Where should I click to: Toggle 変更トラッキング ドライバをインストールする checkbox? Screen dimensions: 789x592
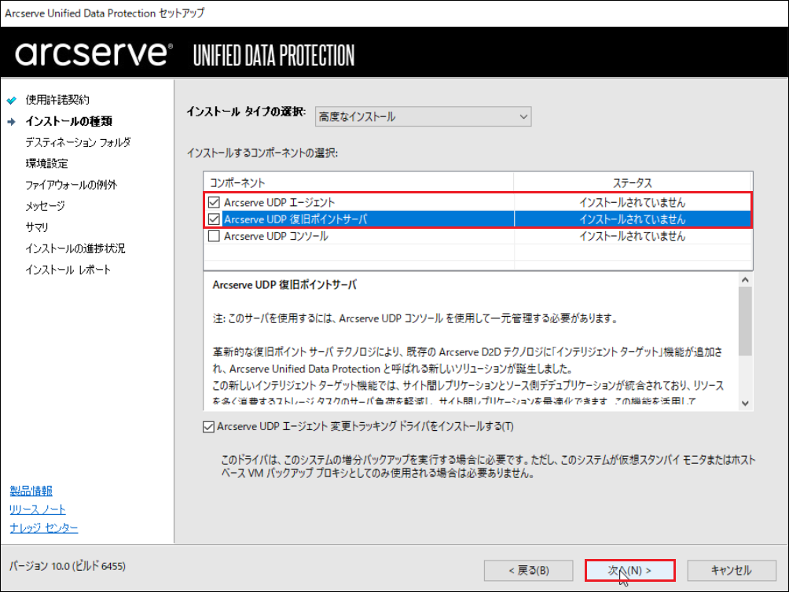point(208,427)
